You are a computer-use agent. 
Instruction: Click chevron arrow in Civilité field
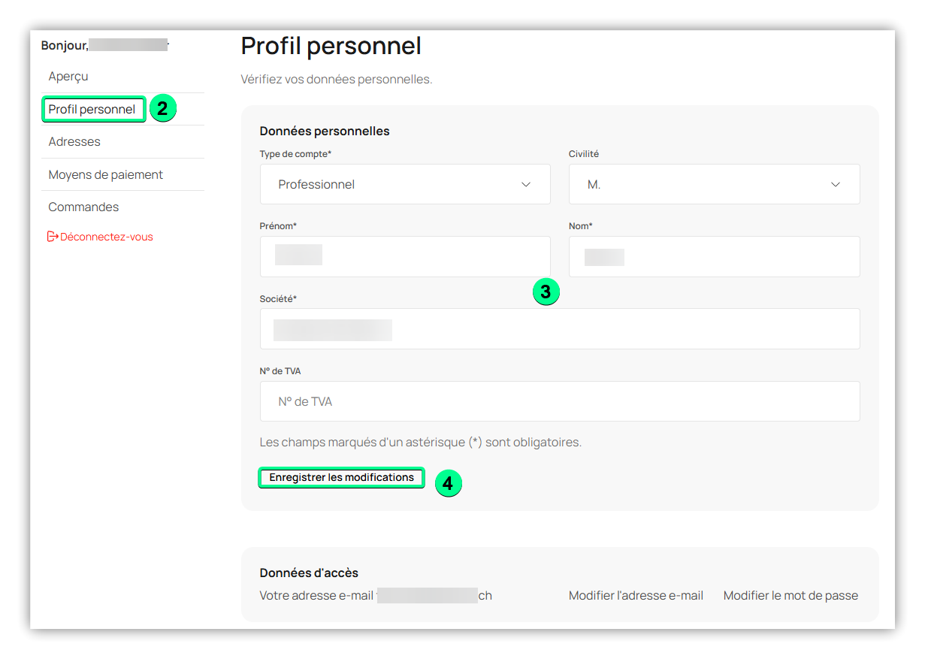click(836, 185)
